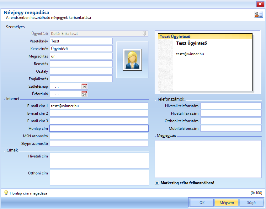This screenshot has width=266, height=209.
Task: Confirm with the OK button
Action: coord(202,202)
